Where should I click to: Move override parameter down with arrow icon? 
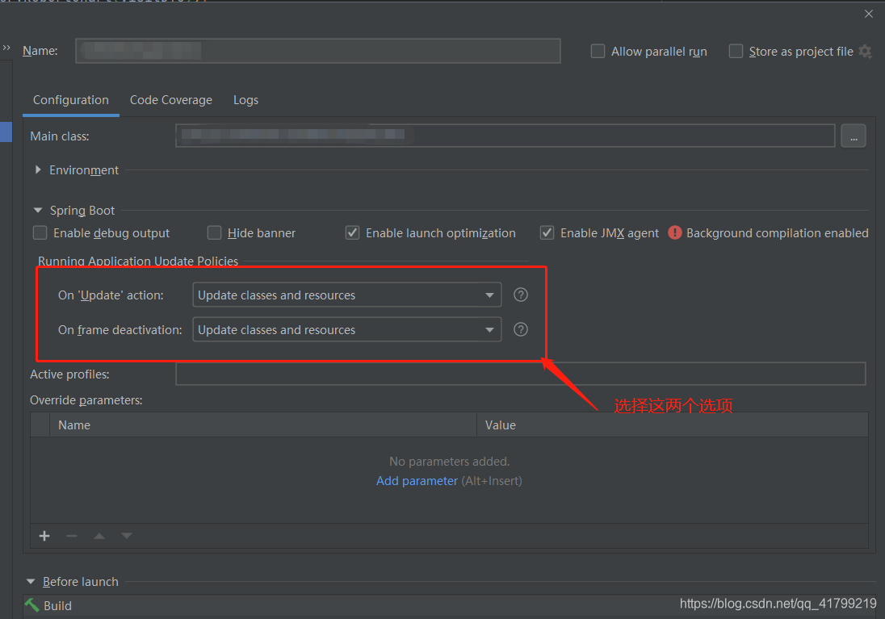coord(127,536)
